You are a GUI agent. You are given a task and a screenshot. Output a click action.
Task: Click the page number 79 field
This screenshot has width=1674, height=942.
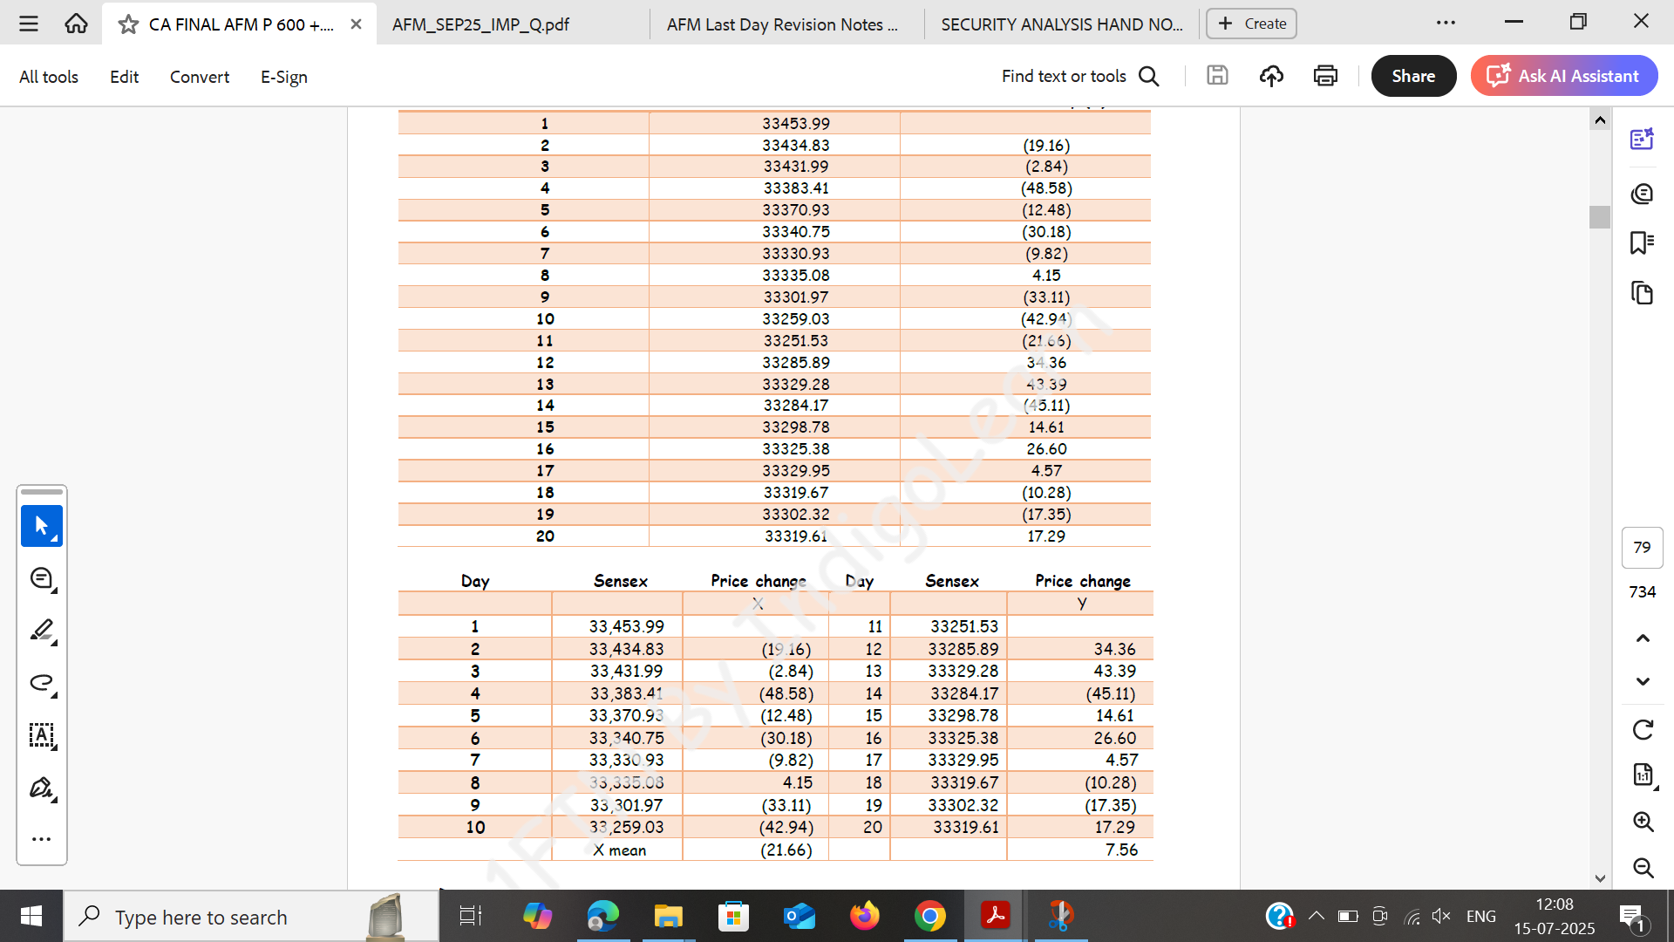click(1642, 547)
